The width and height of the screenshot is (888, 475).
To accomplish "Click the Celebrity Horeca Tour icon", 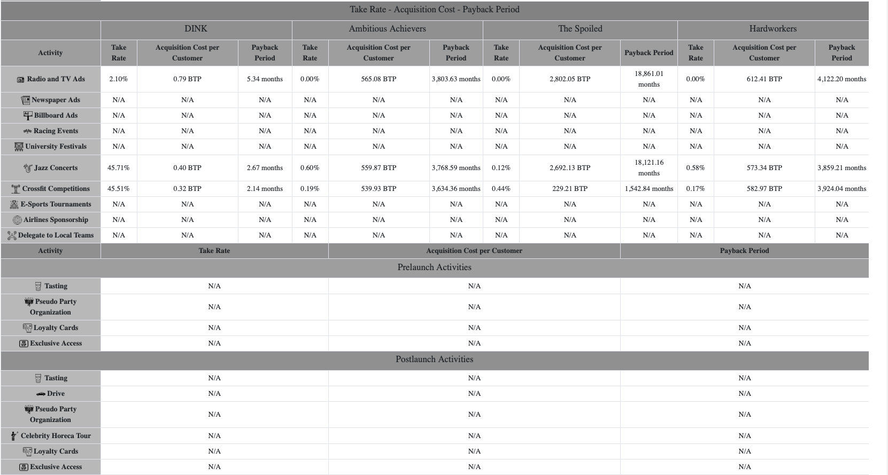I will point(14,436).
